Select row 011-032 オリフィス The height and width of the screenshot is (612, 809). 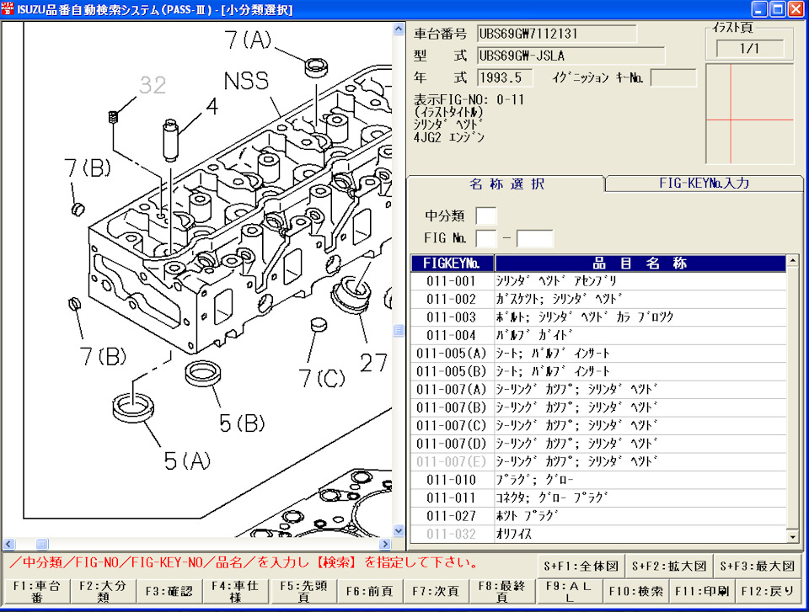(598, 534)
